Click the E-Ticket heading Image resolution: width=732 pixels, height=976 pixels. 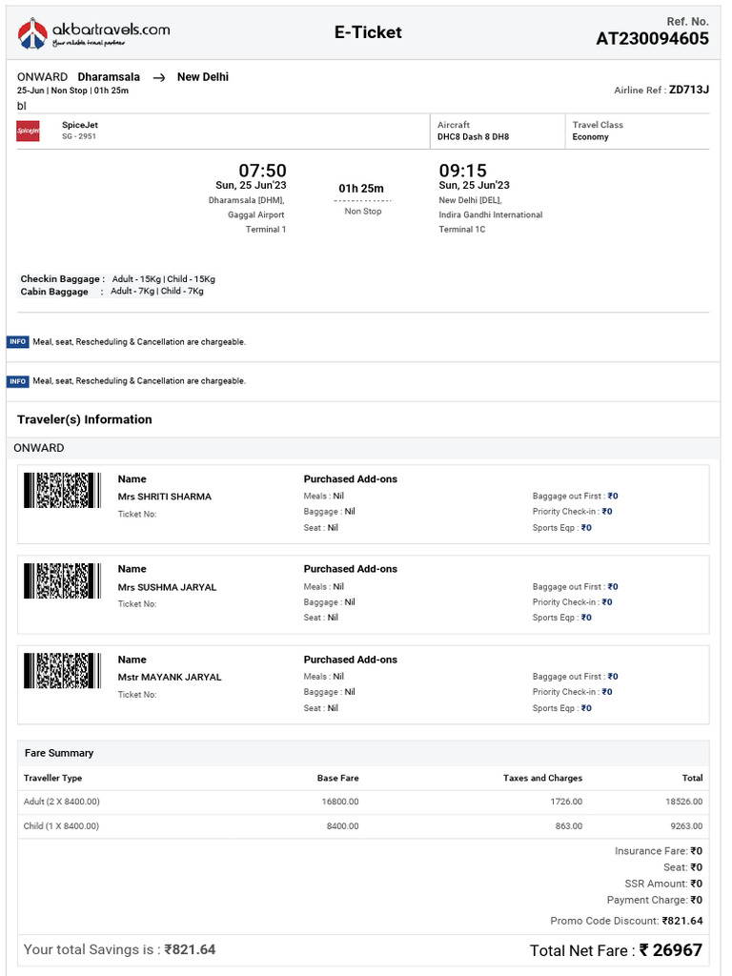point(368,32)
